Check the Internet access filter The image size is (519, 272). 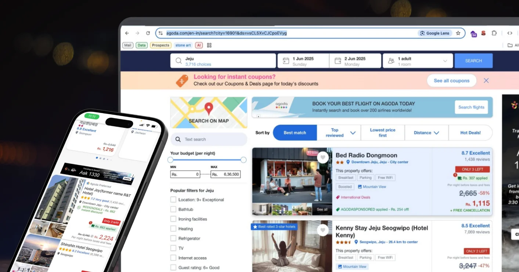click(x=173, y=258)
